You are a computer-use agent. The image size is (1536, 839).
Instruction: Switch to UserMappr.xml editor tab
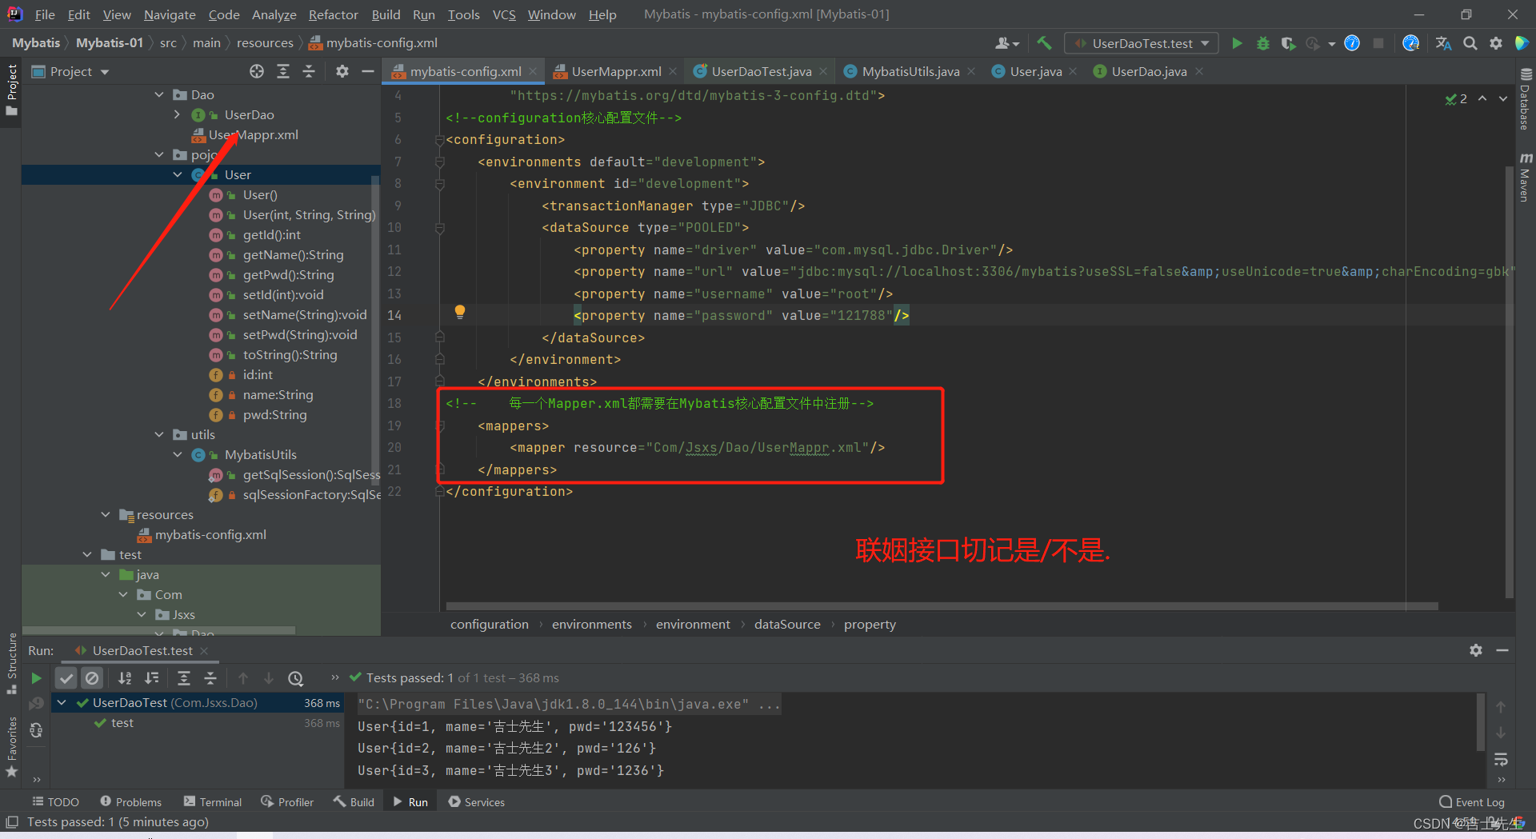tap(616, 71)
